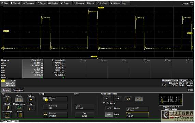Screen dimensions: 195x123
Task: Click the Polarity Positive pulse icon
Action: (46, 115)
